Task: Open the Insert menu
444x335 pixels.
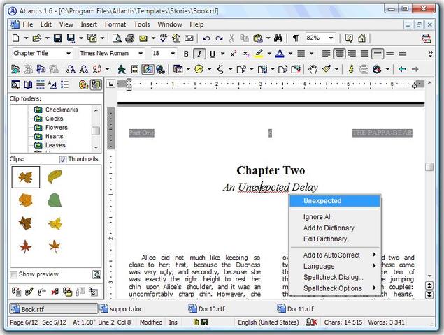Action: coord(89,24)
